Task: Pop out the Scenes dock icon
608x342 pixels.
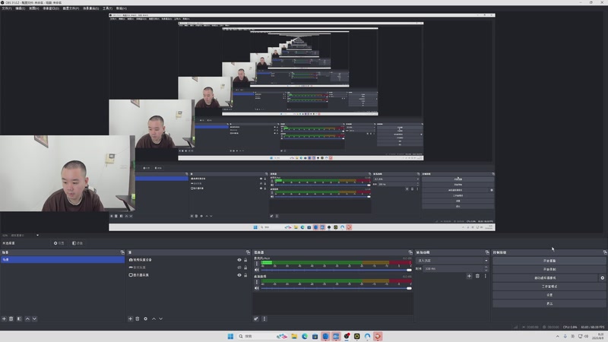Action: tap(122, 252)
